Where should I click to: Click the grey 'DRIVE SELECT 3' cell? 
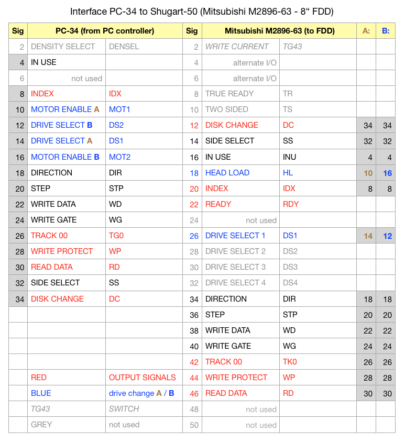click(240, 267)
